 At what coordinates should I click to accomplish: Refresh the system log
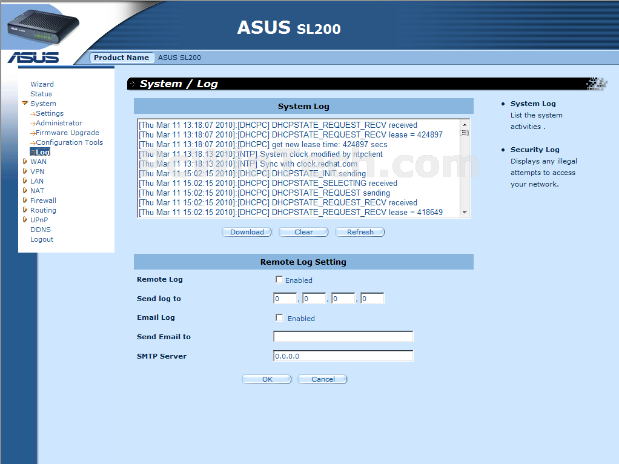click(x=360, y=232)
